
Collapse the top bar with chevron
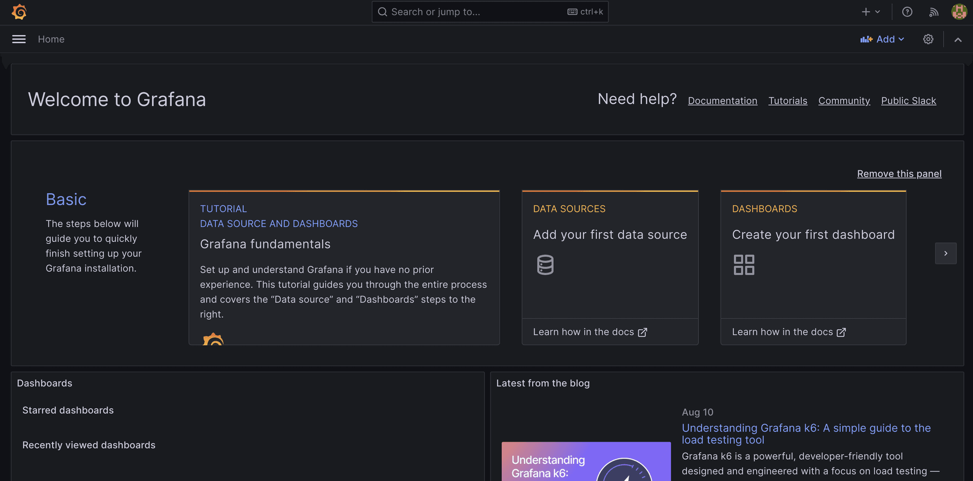pos(958,39)
